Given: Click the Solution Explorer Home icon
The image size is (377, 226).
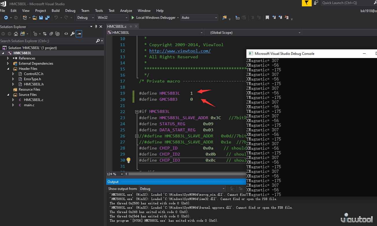Looking at the screenshot, I should tap(16, 34).
